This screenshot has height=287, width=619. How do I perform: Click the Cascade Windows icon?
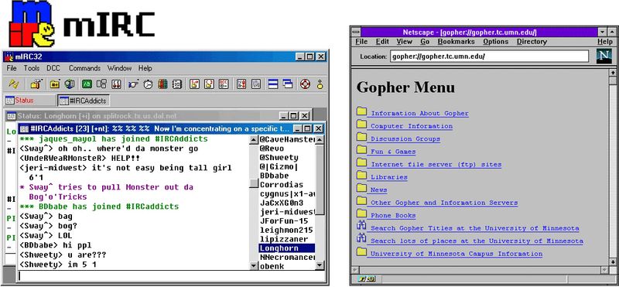coord(288,84)
